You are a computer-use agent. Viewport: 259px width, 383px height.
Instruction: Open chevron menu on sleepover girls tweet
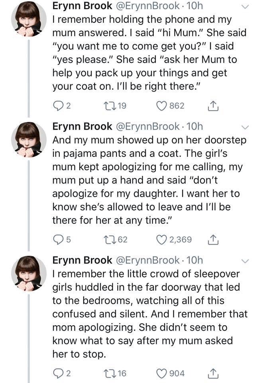coord(245,261)
